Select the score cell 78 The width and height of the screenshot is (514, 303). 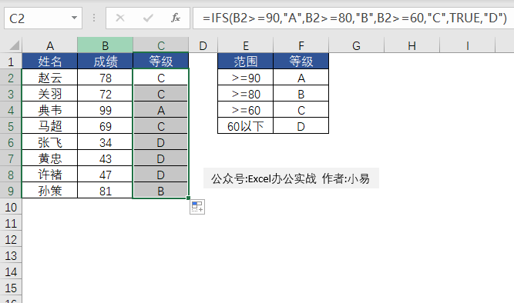coord(106,78)
